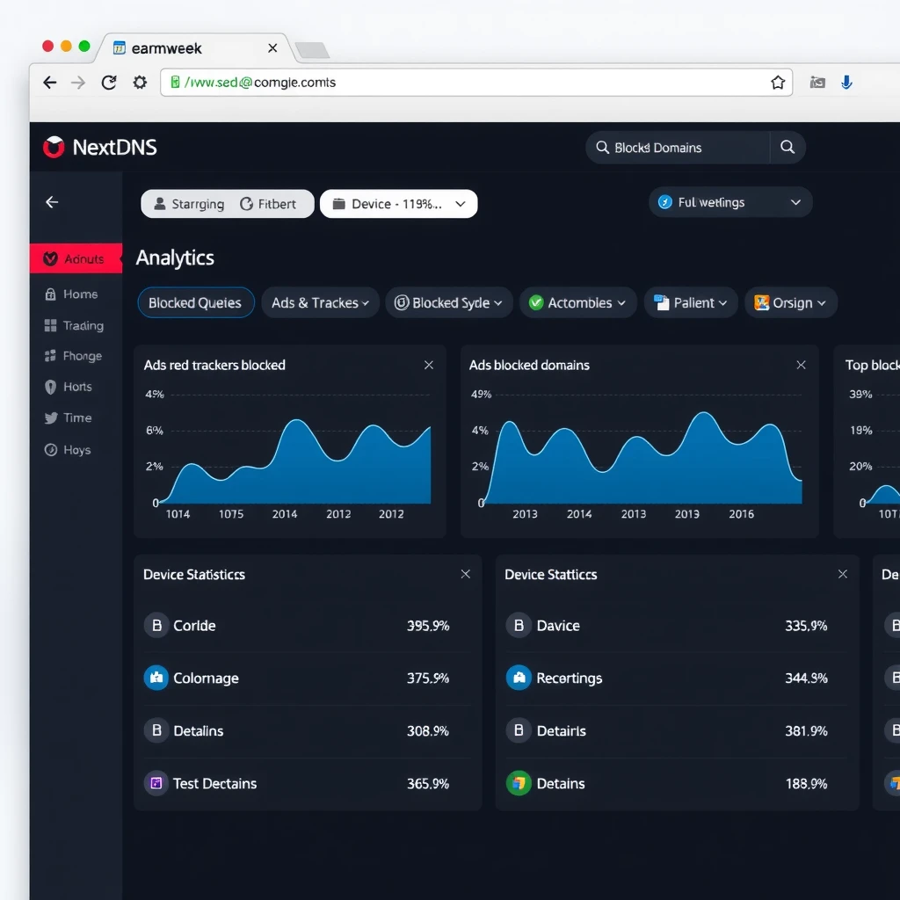Click the Detairls row icon

519,730
